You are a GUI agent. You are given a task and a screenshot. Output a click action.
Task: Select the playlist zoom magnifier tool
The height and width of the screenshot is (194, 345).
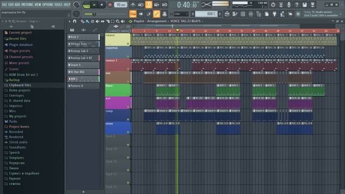coord(118,22)
